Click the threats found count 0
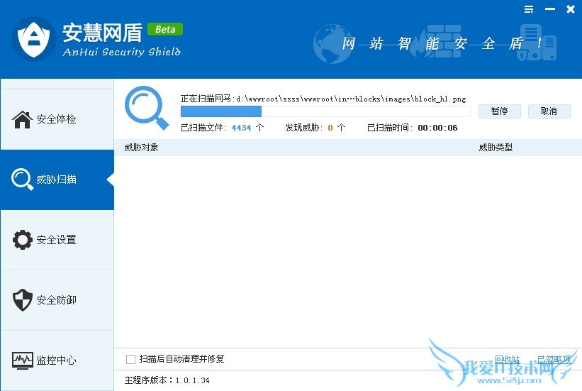This screenshot has width=582, height=391. 330,128
